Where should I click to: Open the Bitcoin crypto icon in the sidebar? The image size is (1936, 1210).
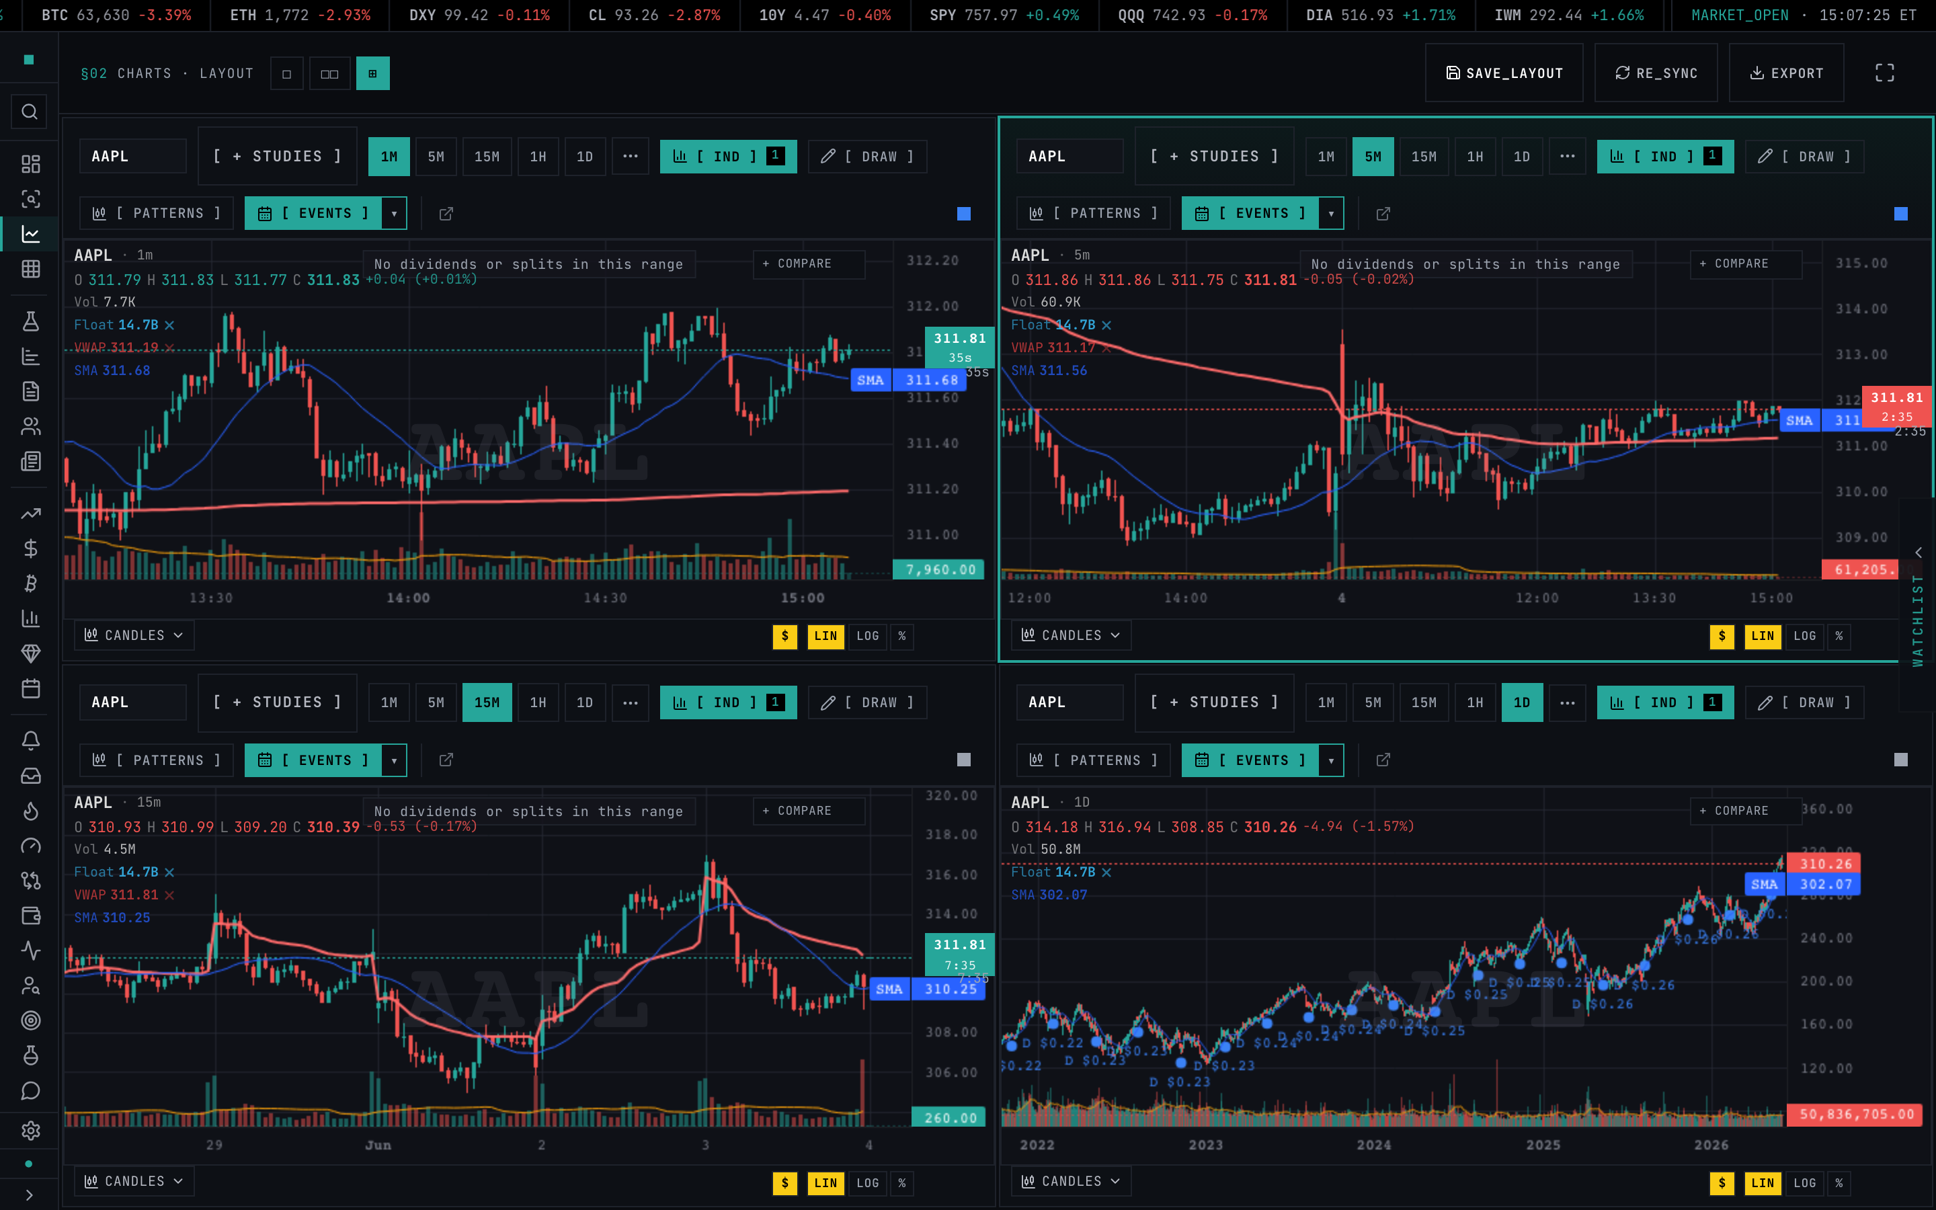coord(30,584)
